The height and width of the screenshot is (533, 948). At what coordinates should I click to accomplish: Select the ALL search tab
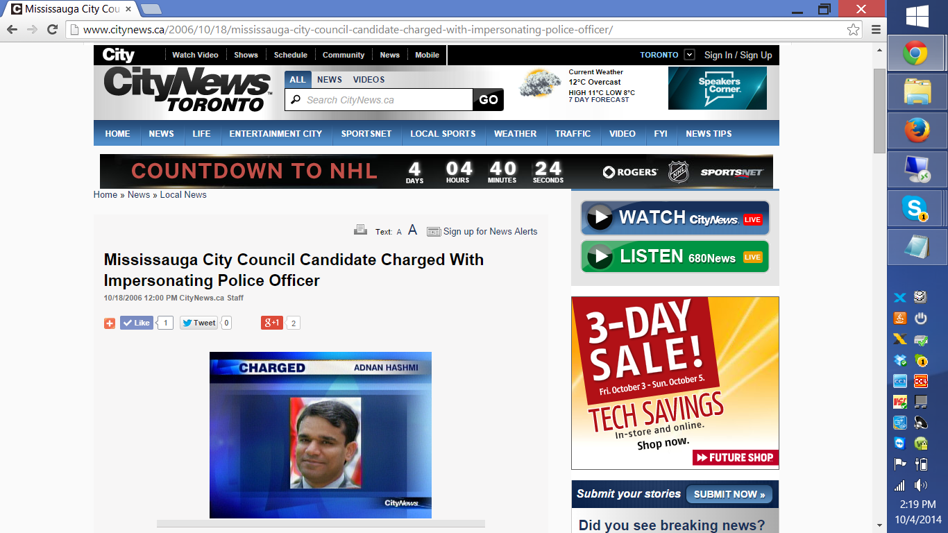pyautogui.click(x=298, y=79)
